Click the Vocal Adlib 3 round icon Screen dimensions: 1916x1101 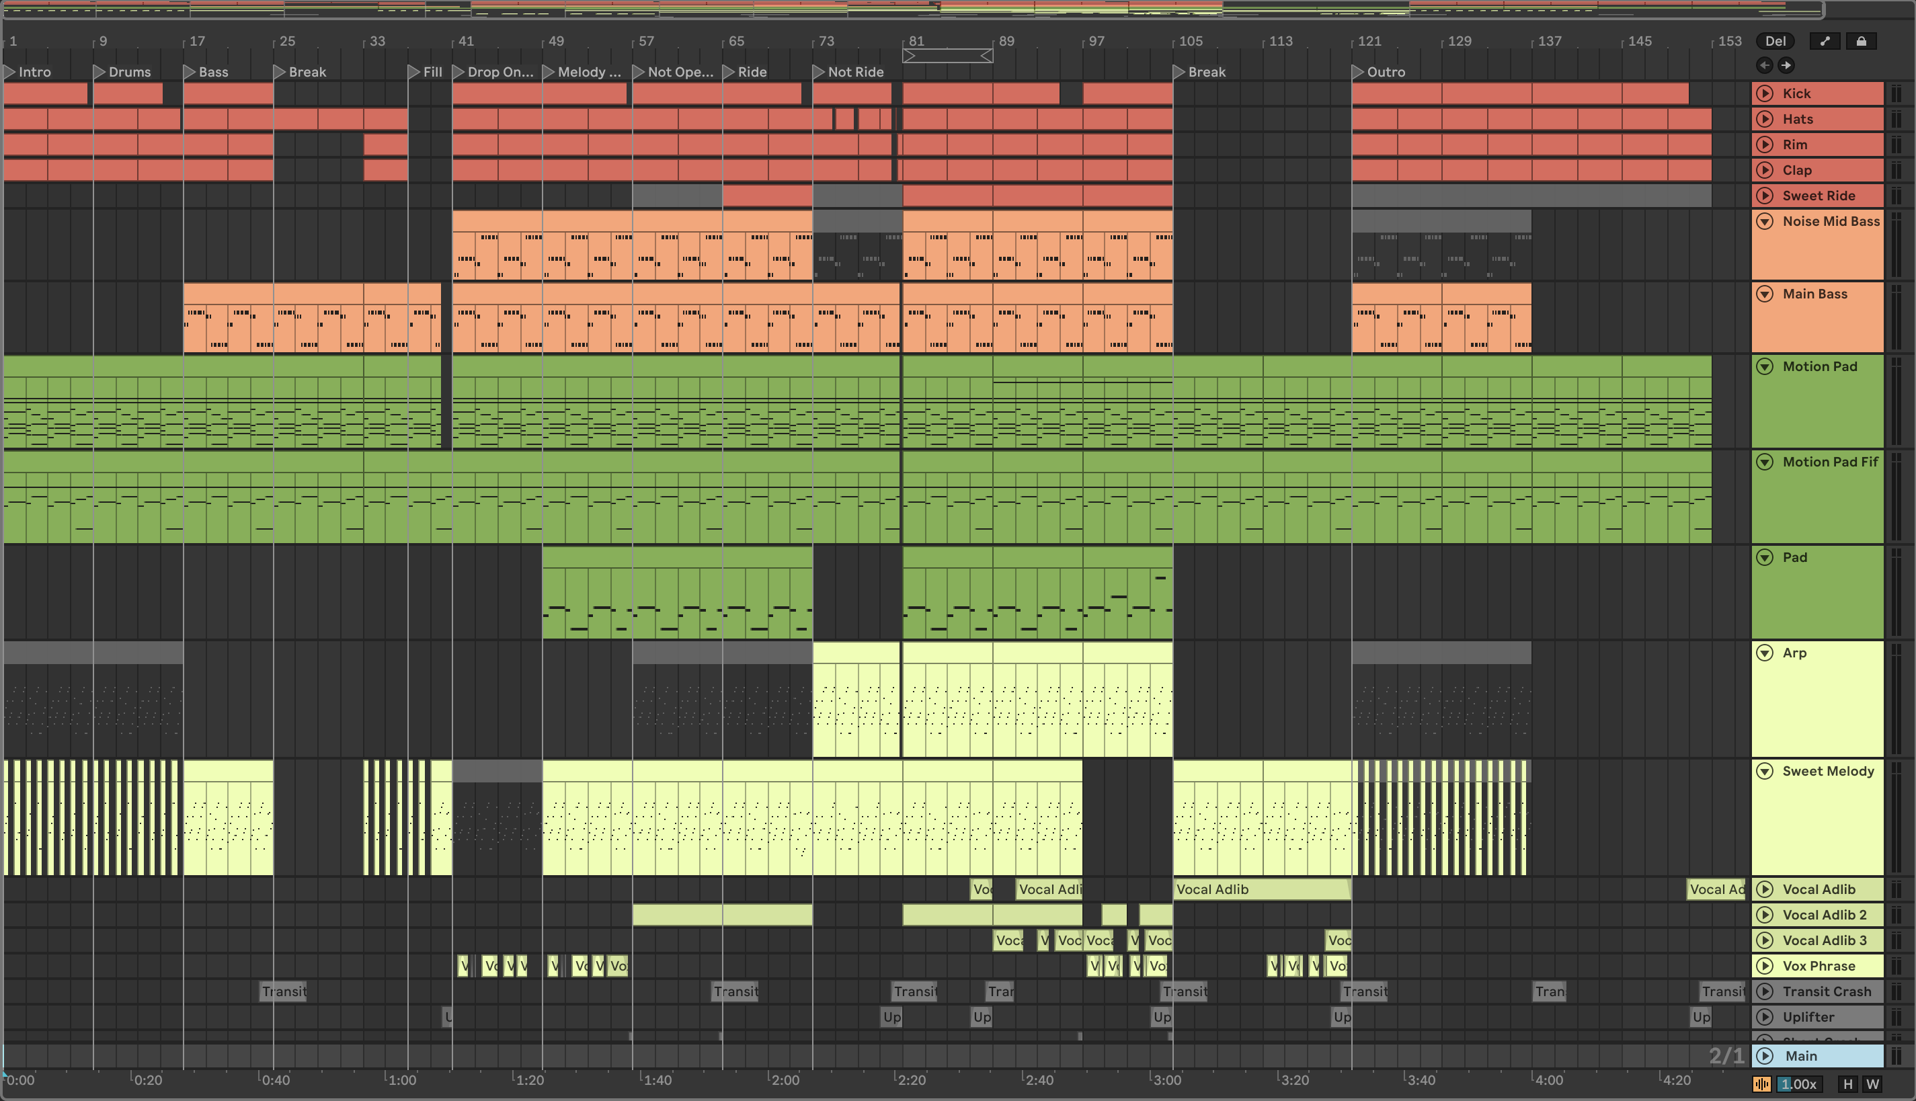(1765, 941)
